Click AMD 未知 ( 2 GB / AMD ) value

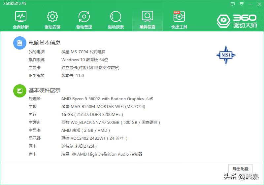click(85, 130)
